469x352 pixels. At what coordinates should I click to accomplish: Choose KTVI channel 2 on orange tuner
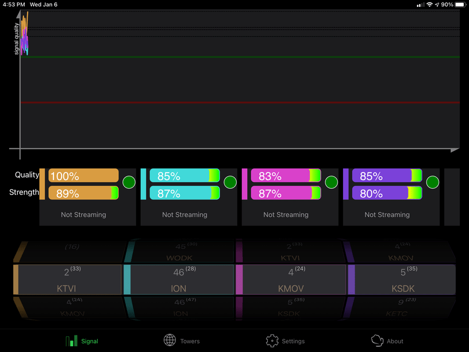(67, 280)
